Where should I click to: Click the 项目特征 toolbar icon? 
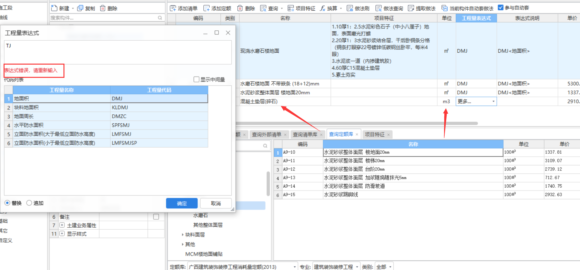(291, 8)
